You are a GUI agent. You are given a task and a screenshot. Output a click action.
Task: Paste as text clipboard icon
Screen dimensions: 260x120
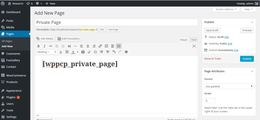(x=83, y=52)
